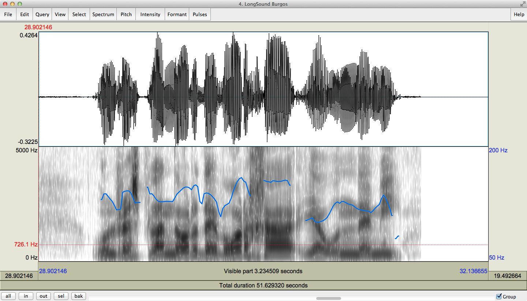Open the Select menu
The width and height of the screenshot is (527, 301).
(79, 14)
